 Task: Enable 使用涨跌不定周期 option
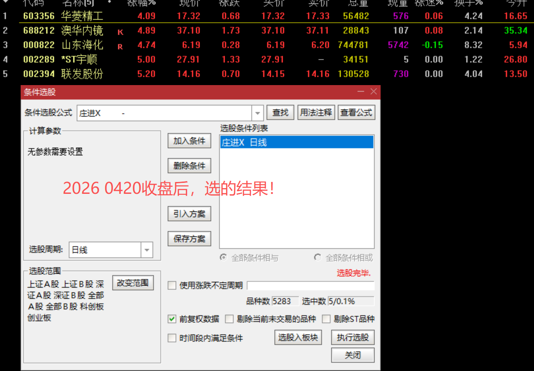172,285
